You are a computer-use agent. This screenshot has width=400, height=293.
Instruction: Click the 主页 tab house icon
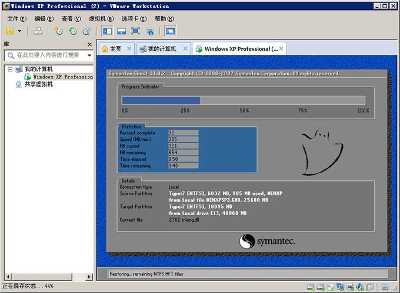coord(105,48)
